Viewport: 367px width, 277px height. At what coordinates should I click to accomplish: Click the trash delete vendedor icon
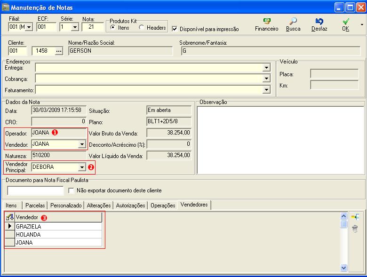355,229
